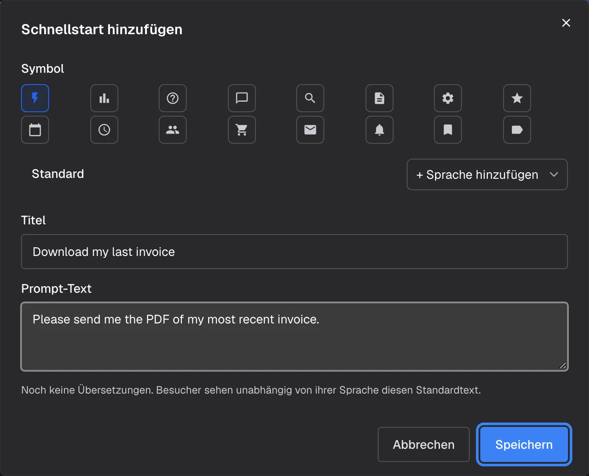The width and height of the screenshot is (589, 476).
Task: Choose the magnifying glass search symbol
Action: tap(310, 98)
